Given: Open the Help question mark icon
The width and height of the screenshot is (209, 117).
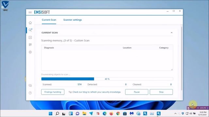Looking at the screenshot, I should point(30,93).
